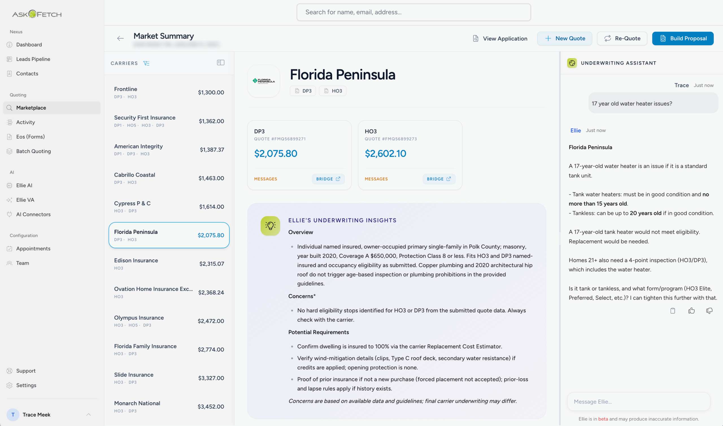This screenshot has width=723, height=426.
Task: Go to Contacts page
Action: [x=52, y=73]
